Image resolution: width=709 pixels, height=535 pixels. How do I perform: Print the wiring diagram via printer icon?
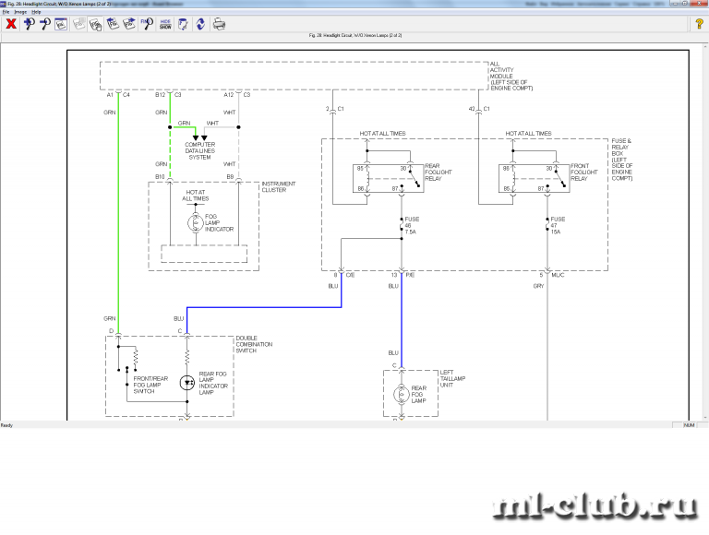219,24
